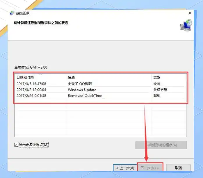This screenshot has width=203, height=178.
Task: Click the 扫描受影响的程序(A) button
Action: pyautogui.click(x=161, y=145)
